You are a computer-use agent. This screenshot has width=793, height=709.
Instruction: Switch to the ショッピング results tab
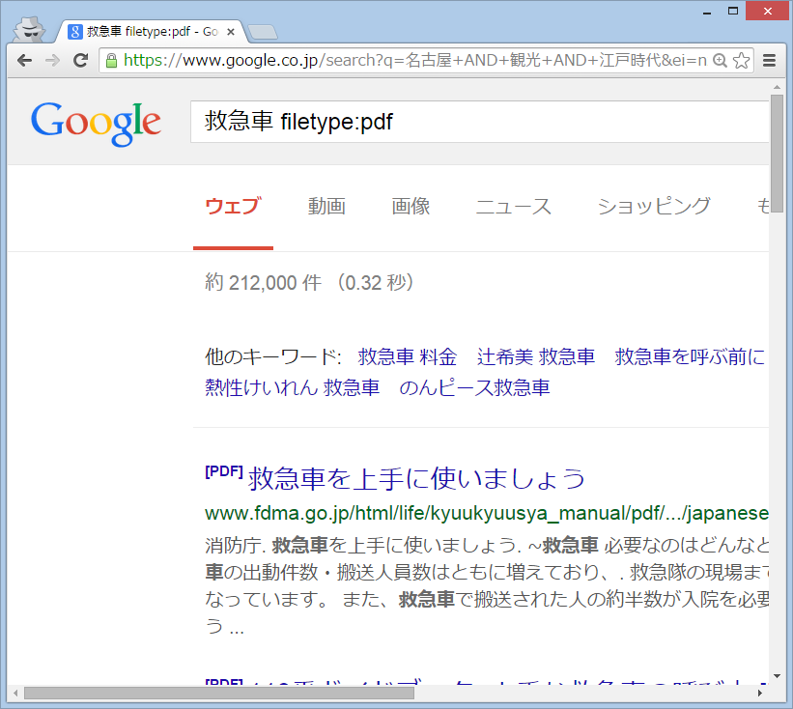[x=654, y=207]
